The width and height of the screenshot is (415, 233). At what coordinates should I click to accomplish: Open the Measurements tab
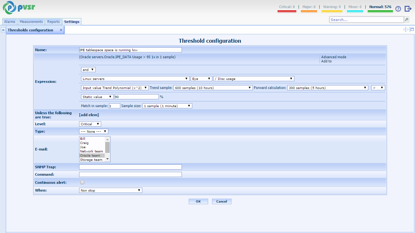[31, 22]
